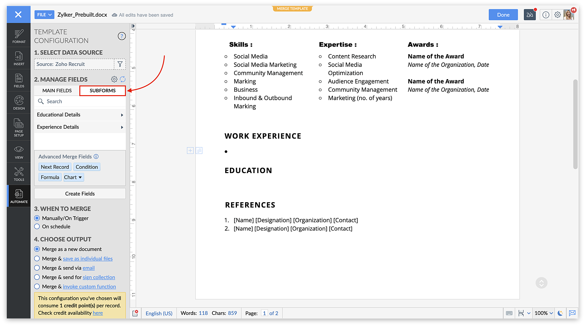Click the left indent marker on ruler
585x326 pixels.
tap(233, 27)
